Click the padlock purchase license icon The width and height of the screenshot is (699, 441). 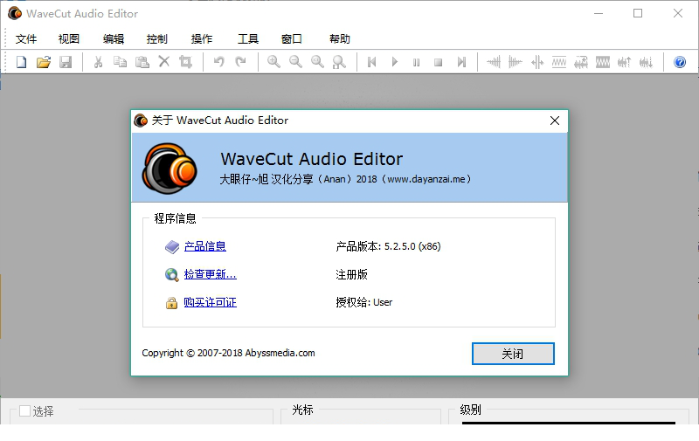click(x=171, y=303)
